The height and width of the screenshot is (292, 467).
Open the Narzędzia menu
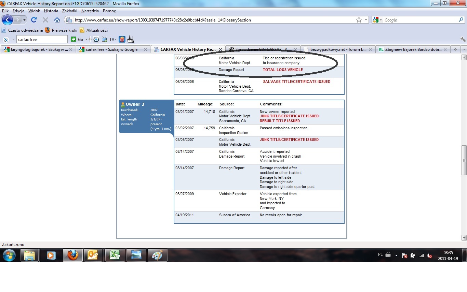[90, 11]
